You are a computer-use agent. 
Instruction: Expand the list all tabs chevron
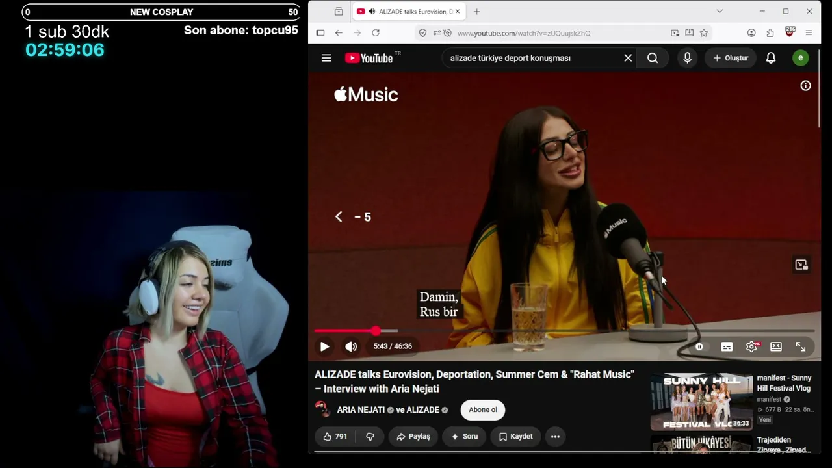[720, 11]
